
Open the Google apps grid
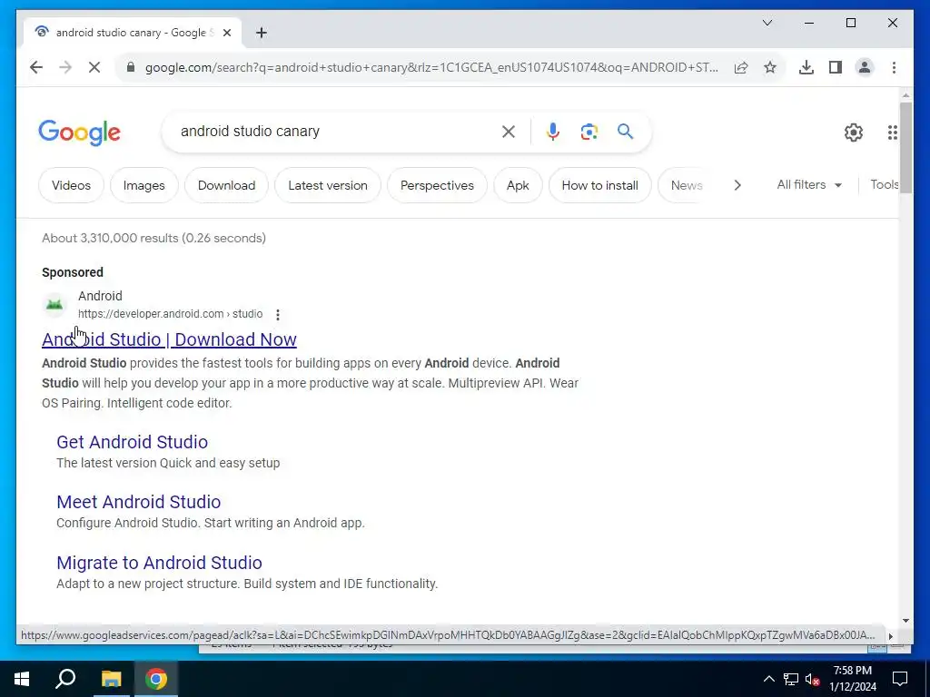pyautogui.click(x=892, y=133)
